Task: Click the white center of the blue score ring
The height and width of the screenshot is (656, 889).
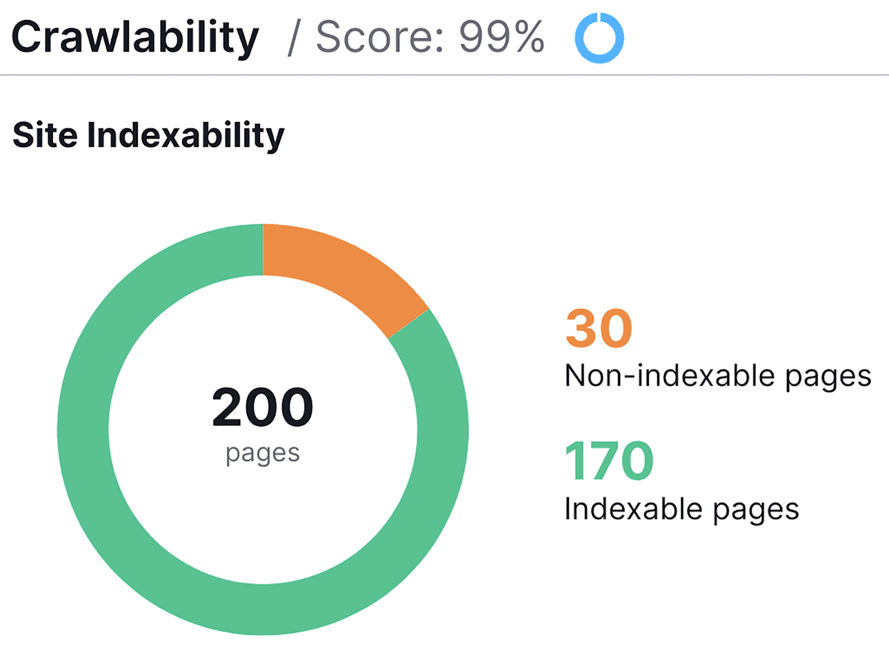Action: [x=599, y=38]
